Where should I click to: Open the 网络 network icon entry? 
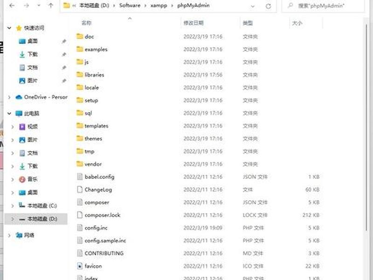pyautogui.click(x=19, y=236)
